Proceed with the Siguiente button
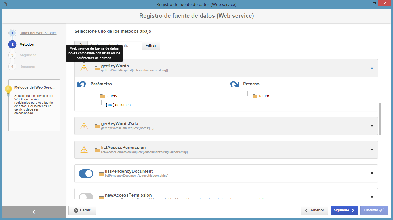 [344, 210]
